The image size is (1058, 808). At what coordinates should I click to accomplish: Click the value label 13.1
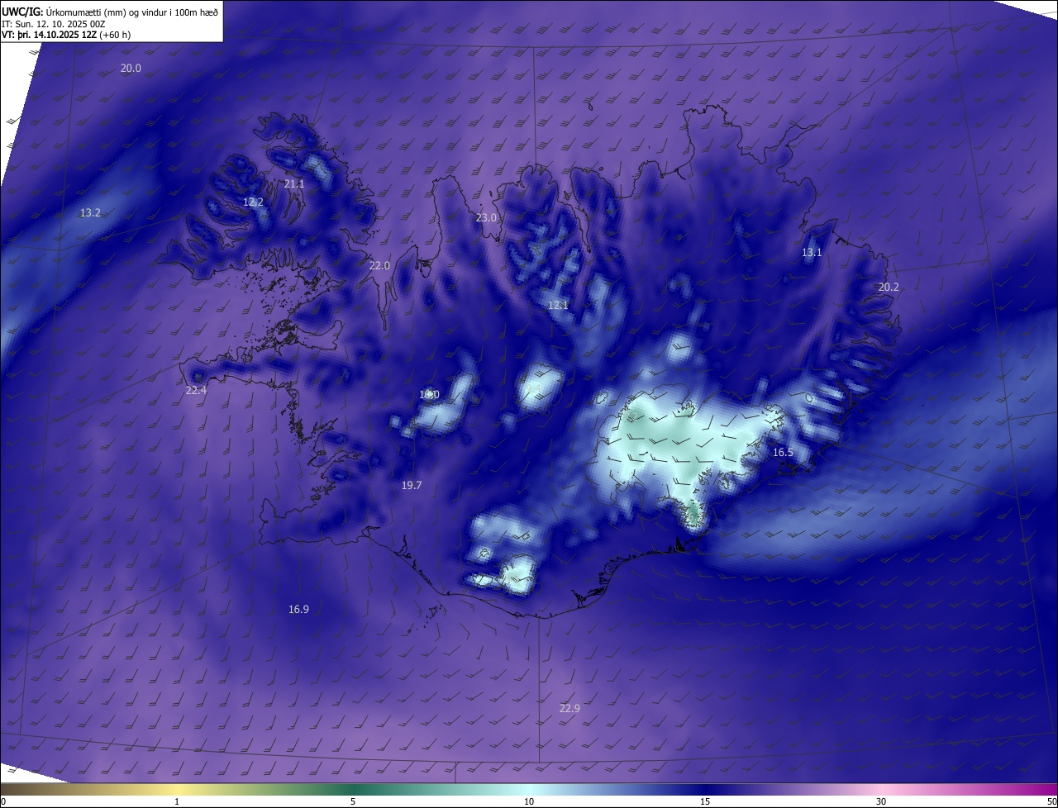[812, 253]
